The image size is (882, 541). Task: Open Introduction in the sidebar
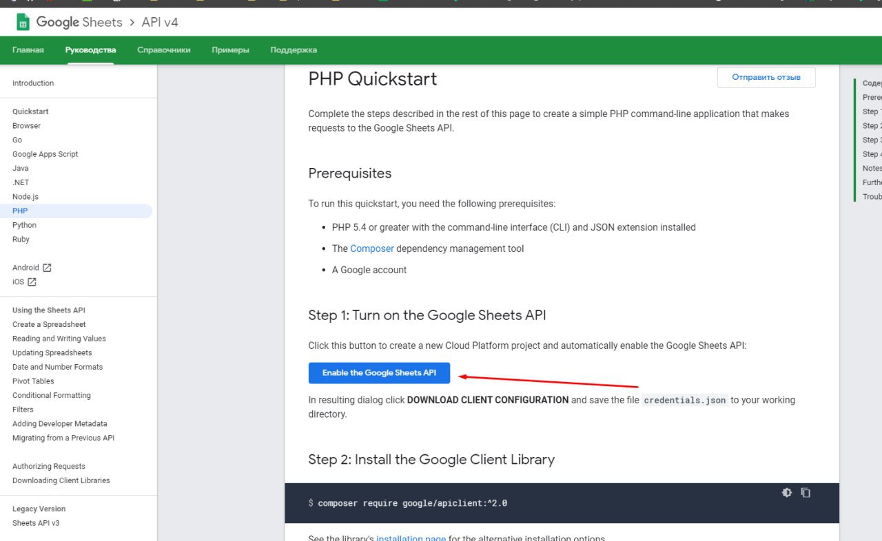(x=33, y=83)
